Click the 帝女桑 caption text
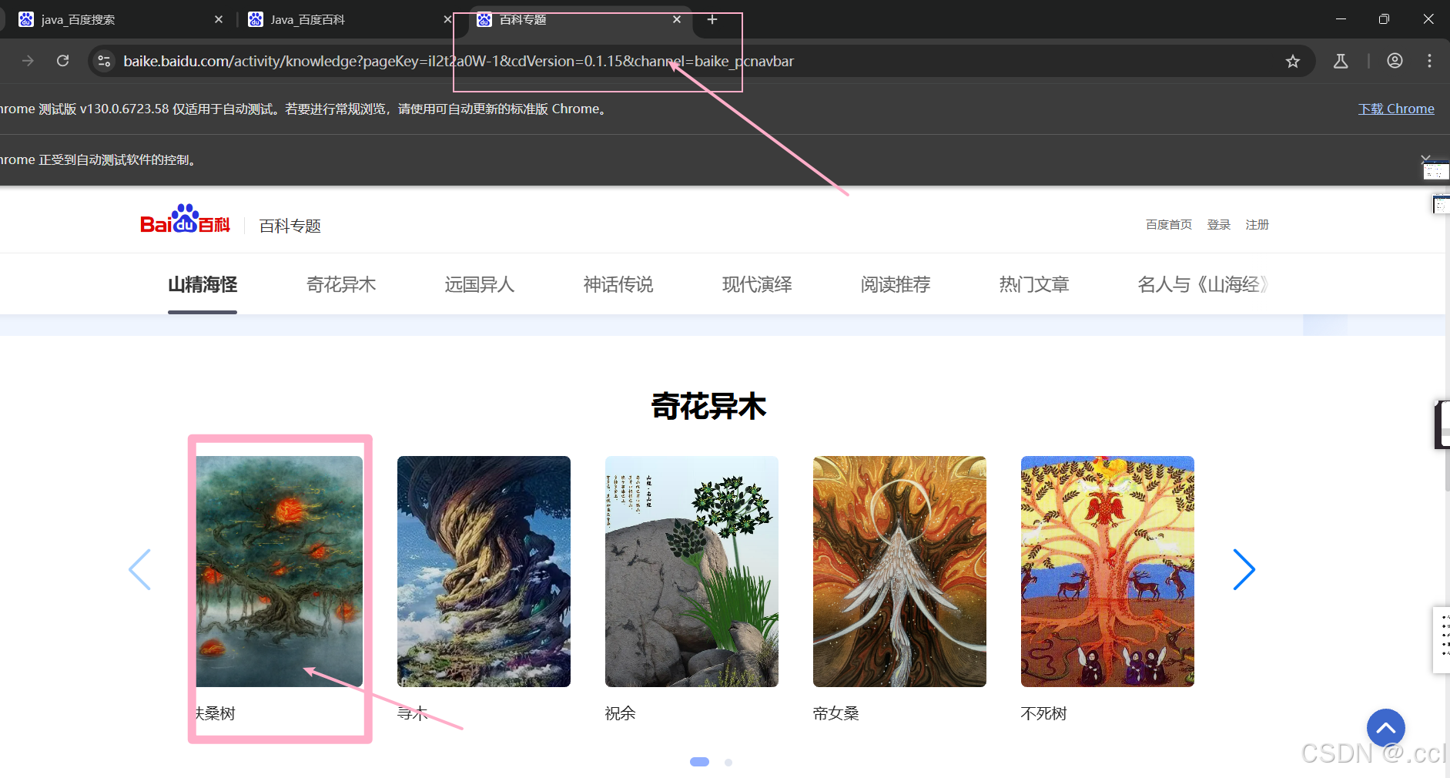 (836, 713)
